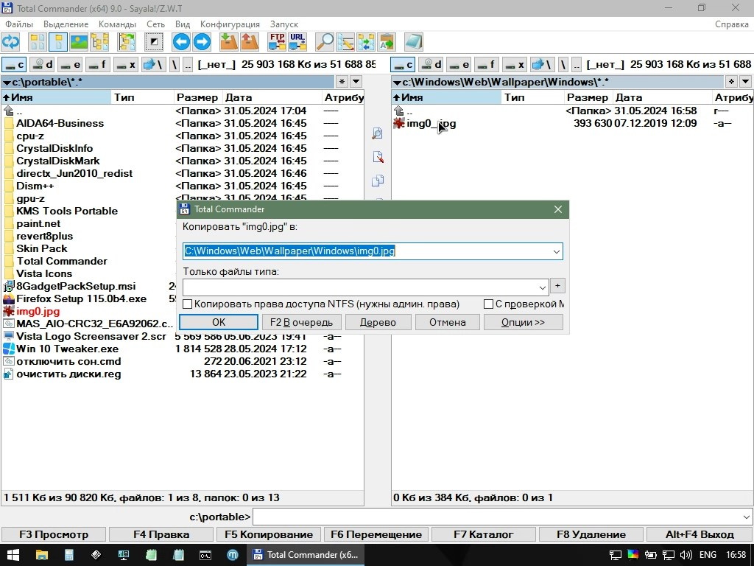Screen dimensions: 754x566
Task: Open the left panel path drop arrow
Action: coord(7,83)
